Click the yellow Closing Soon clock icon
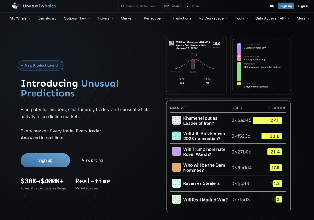The width and height of the screenshot is (314, 220). pos(239,84)
